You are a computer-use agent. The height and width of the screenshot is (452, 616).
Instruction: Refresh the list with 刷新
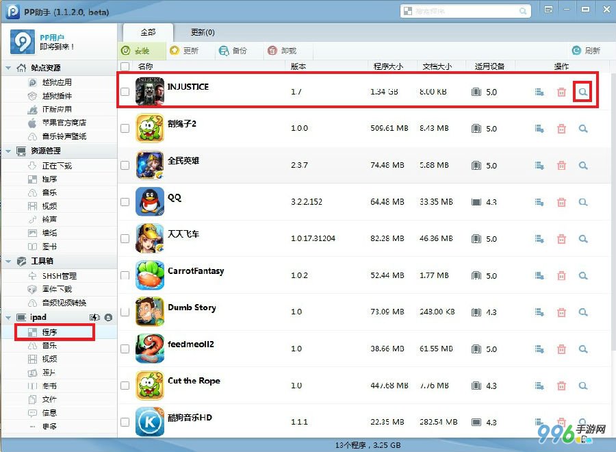[586, 51]
